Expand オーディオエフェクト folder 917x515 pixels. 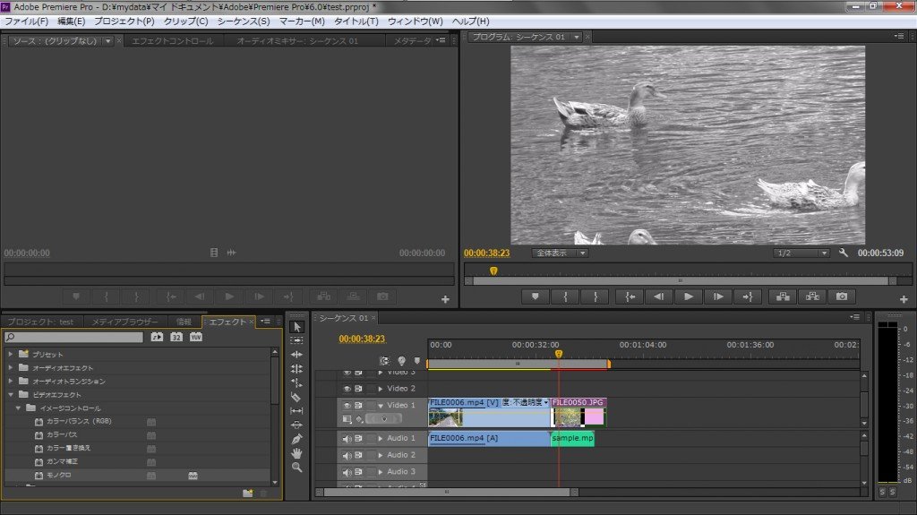(11, 367)
